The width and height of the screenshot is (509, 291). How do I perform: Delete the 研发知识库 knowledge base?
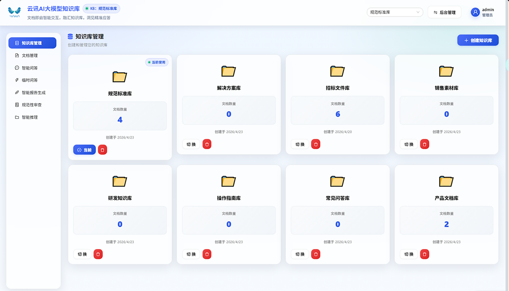pyautogui.click(x=98, y=254)
